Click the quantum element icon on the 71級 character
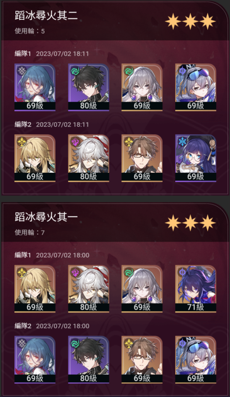 coord(182,272)
